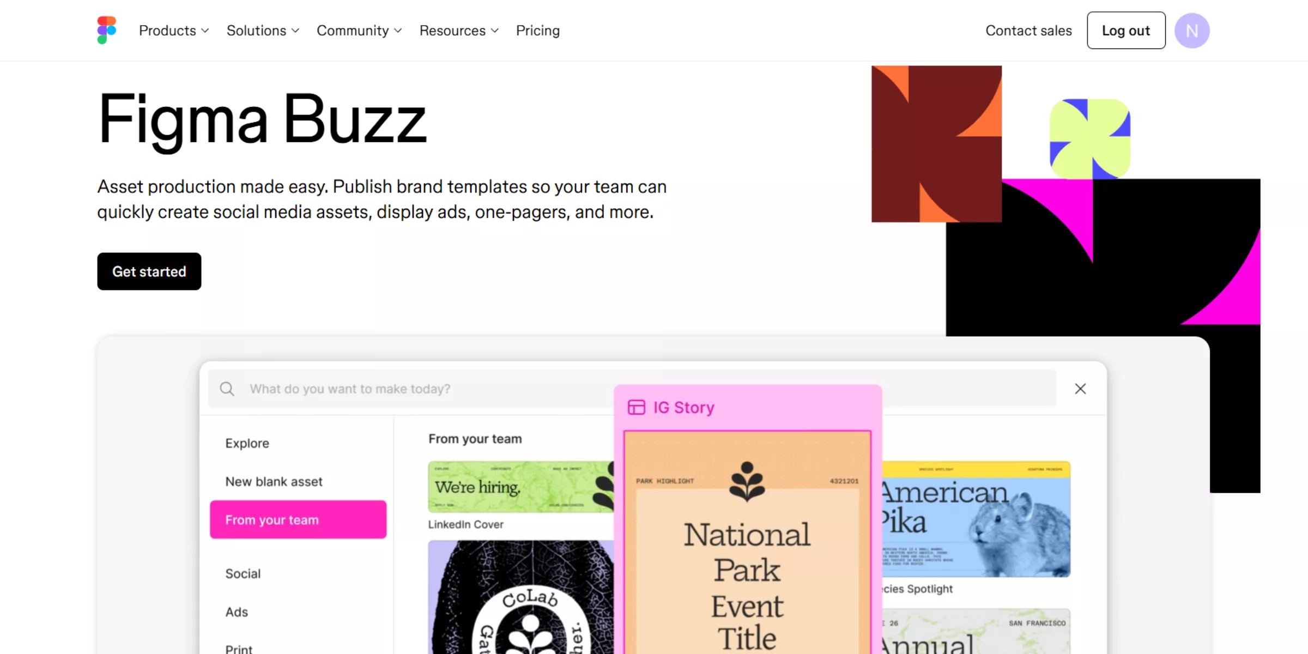Expand the Products dropdown

click(x=174, y=31)
